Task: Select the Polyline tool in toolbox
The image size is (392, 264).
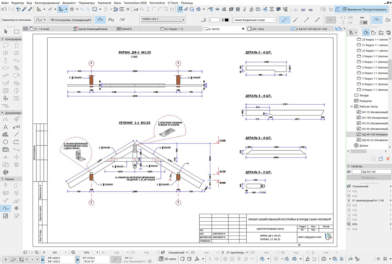Action: click(x=16, y=142)
